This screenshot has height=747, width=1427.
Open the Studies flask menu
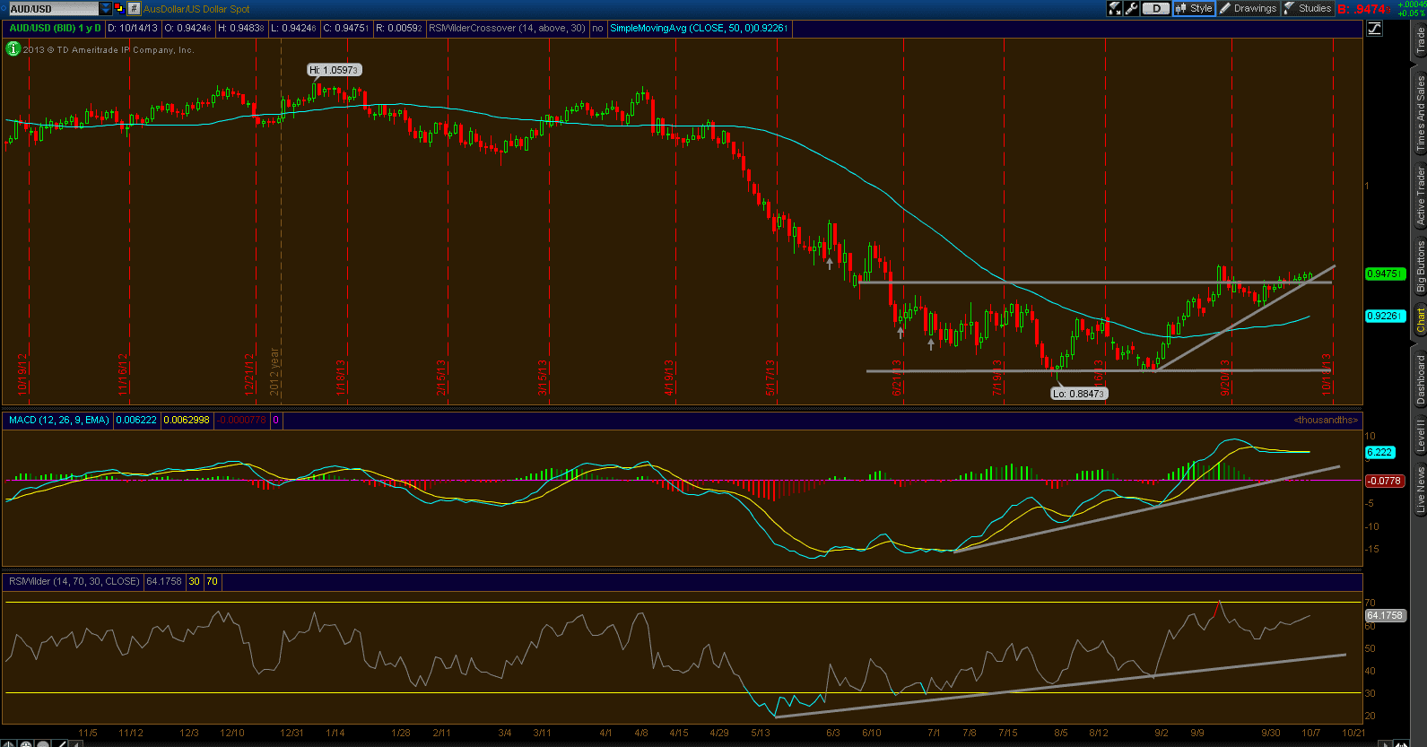coord(1308,8)
